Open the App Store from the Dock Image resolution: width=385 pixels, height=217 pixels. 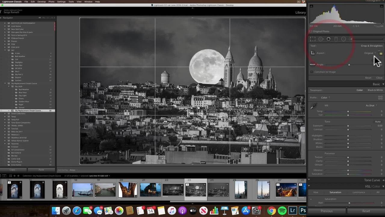point(246,211)
